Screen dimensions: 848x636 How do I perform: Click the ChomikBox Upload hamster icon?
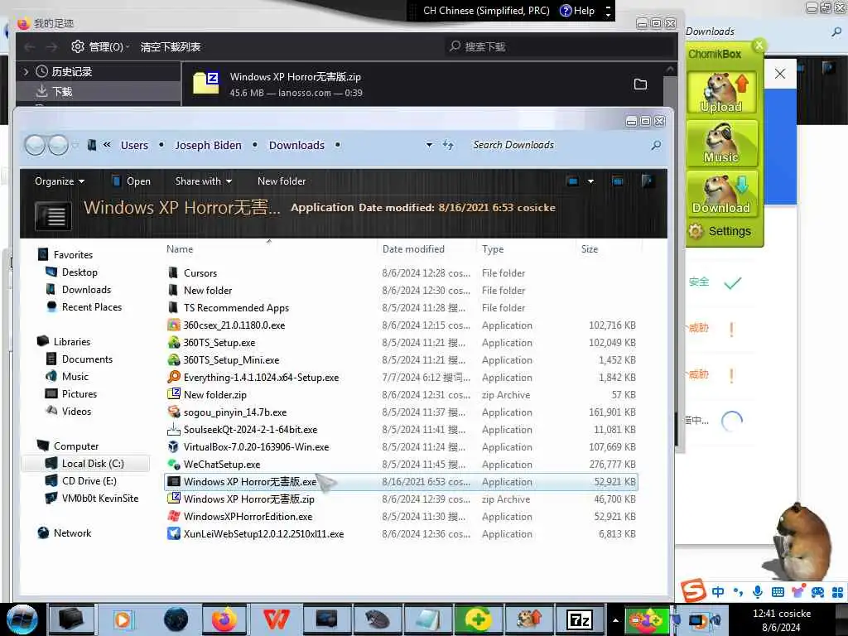pyautogui.click(x=721, y=92)
